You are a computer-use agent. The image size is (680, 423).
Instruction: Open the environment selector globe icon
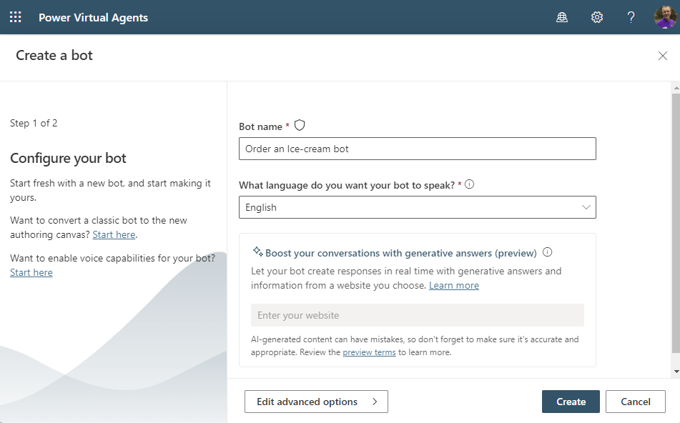point(562,17)
